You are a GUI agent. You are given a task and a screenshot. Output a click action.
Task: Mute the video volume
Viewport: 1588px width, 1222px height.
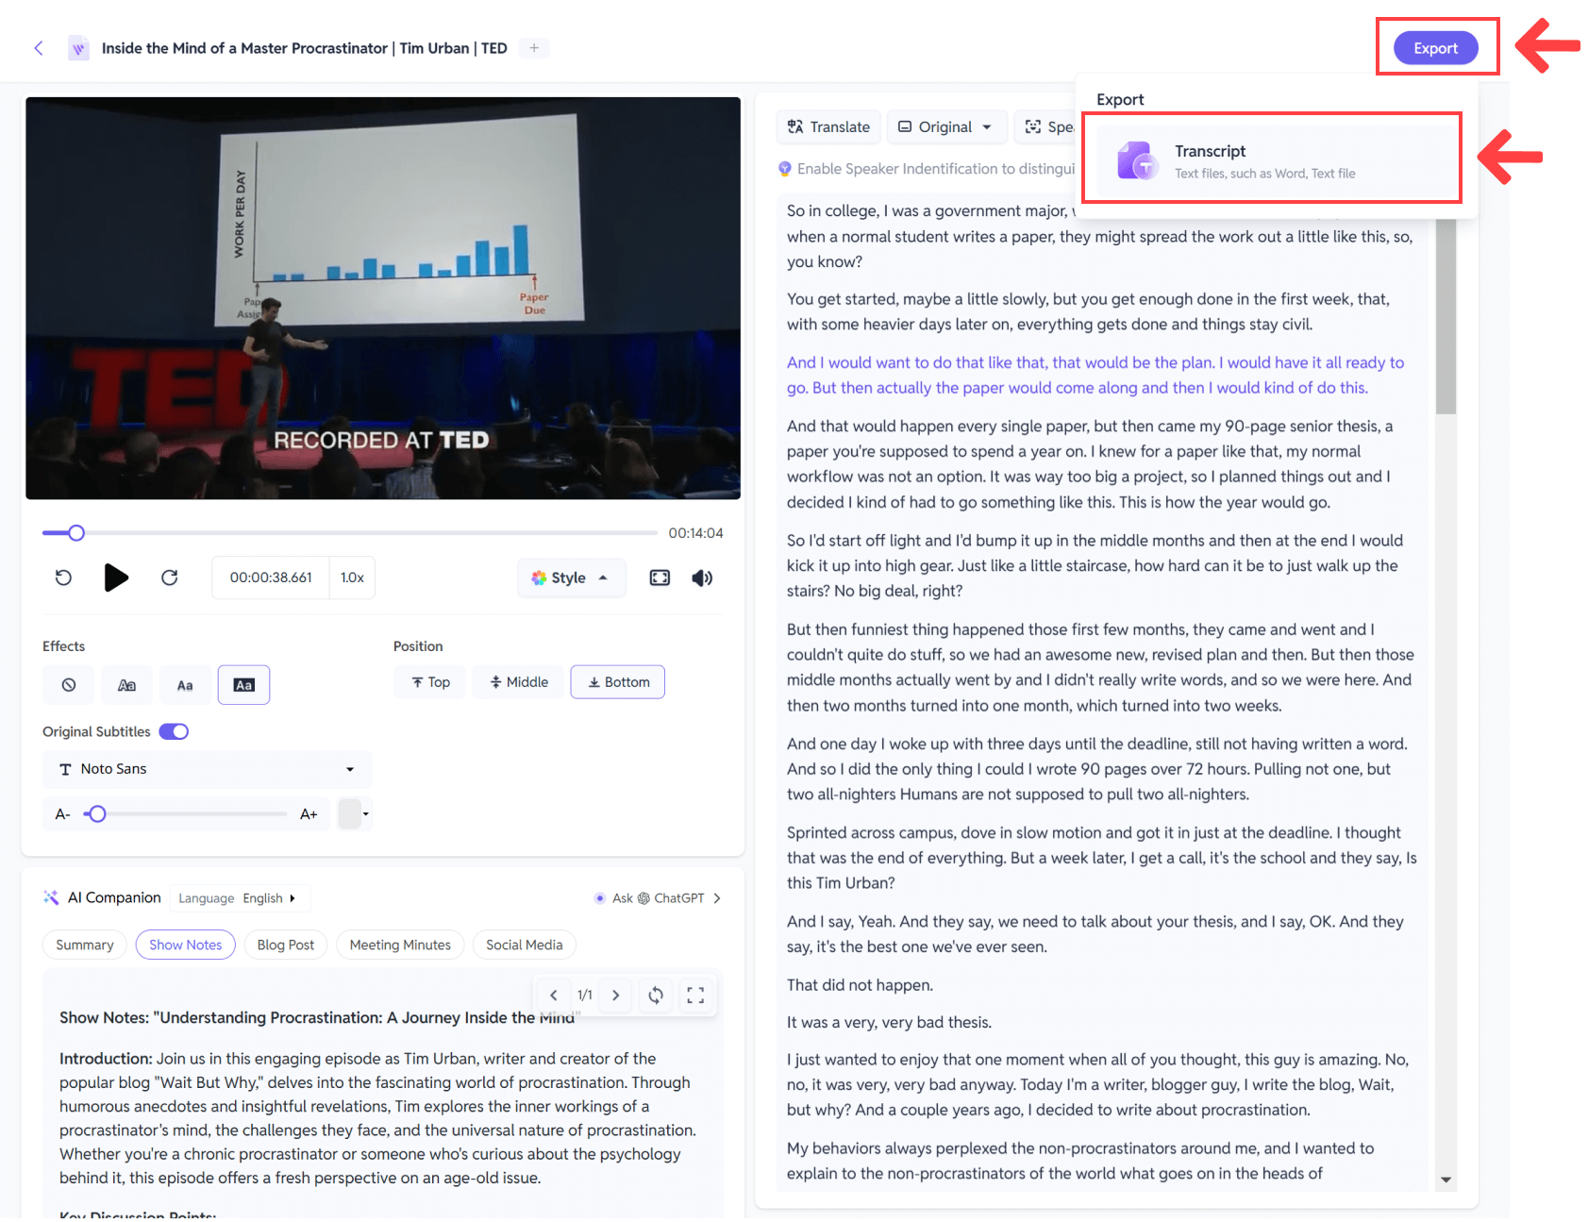(x=702, y=578)
